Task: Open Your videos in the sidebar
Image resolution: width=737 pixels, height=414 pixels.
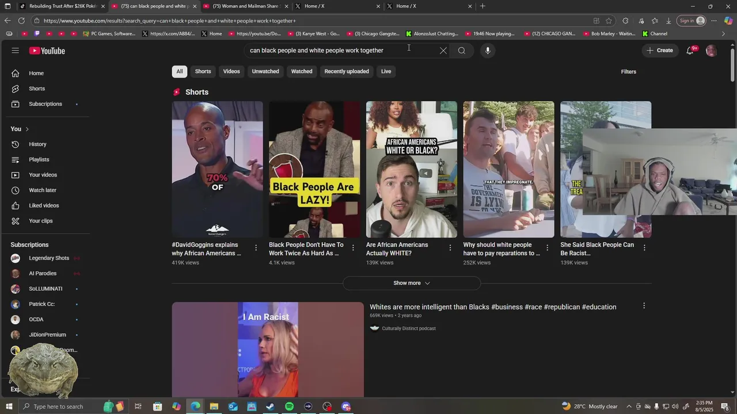Action: coord(43,175)
